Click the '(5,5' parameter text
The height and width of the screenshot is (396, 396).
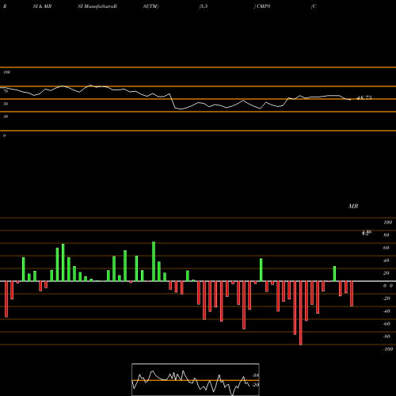click(x=204, y=6)
